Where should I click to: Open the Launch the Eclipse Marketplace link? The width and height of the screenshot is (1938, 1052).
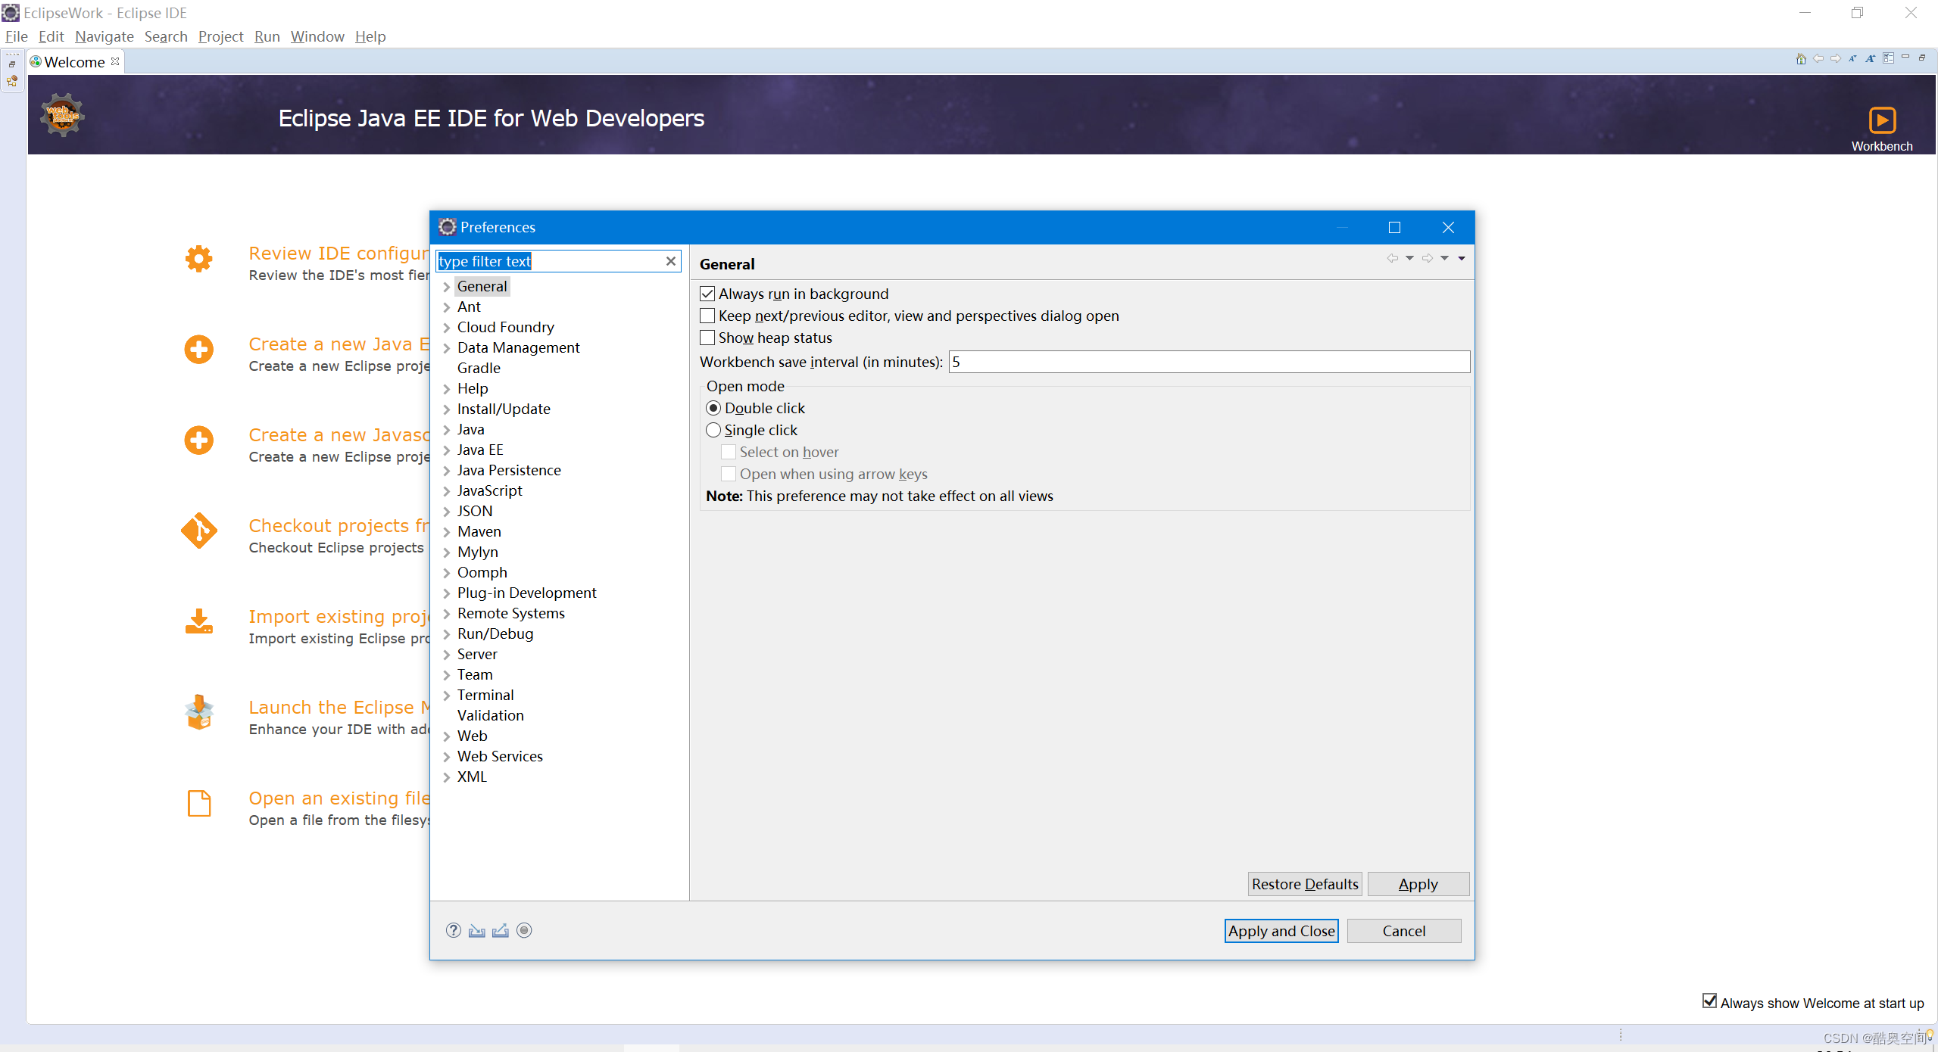click(339, 707)
